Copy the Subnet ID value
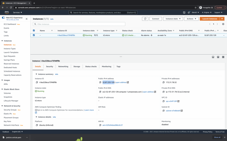Screen dimensions: 227x141 (x=163, y=111)
